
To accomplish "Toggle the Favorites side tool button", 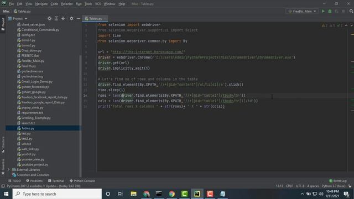I will pyautogui.click(x=3, y=166).
